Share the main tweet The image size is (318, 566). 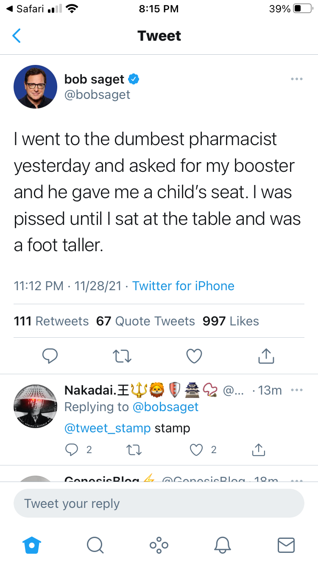click(266, 356)
